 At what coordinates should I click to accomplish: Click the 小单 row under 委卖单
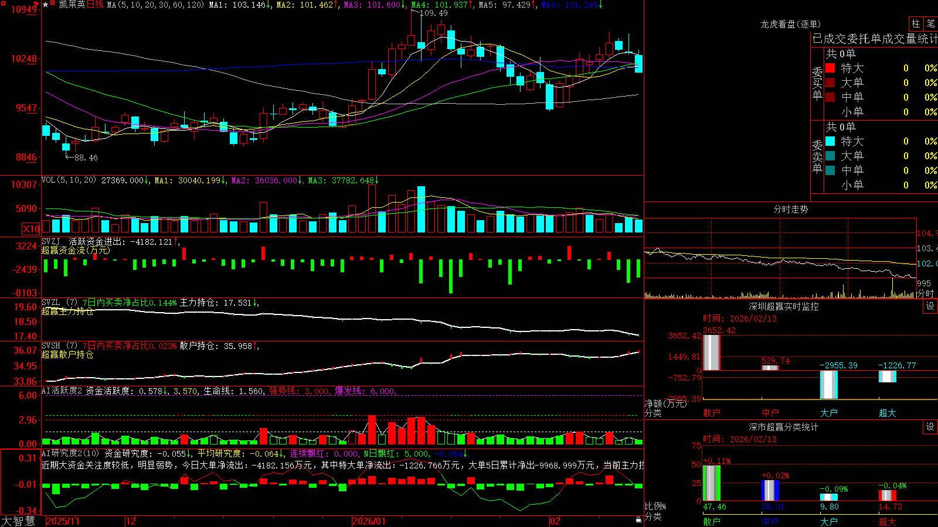click(x=881, y=185)
